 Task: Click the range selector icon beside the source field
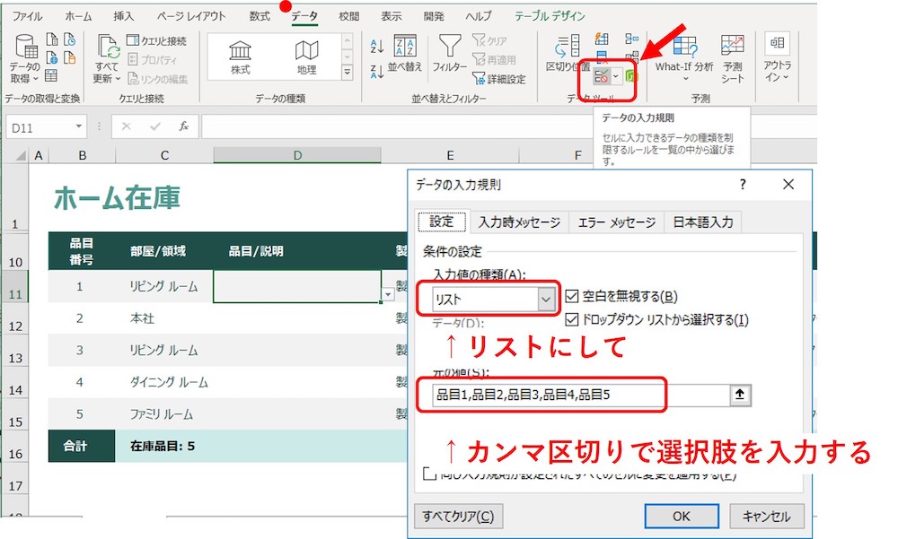[740, 395]
